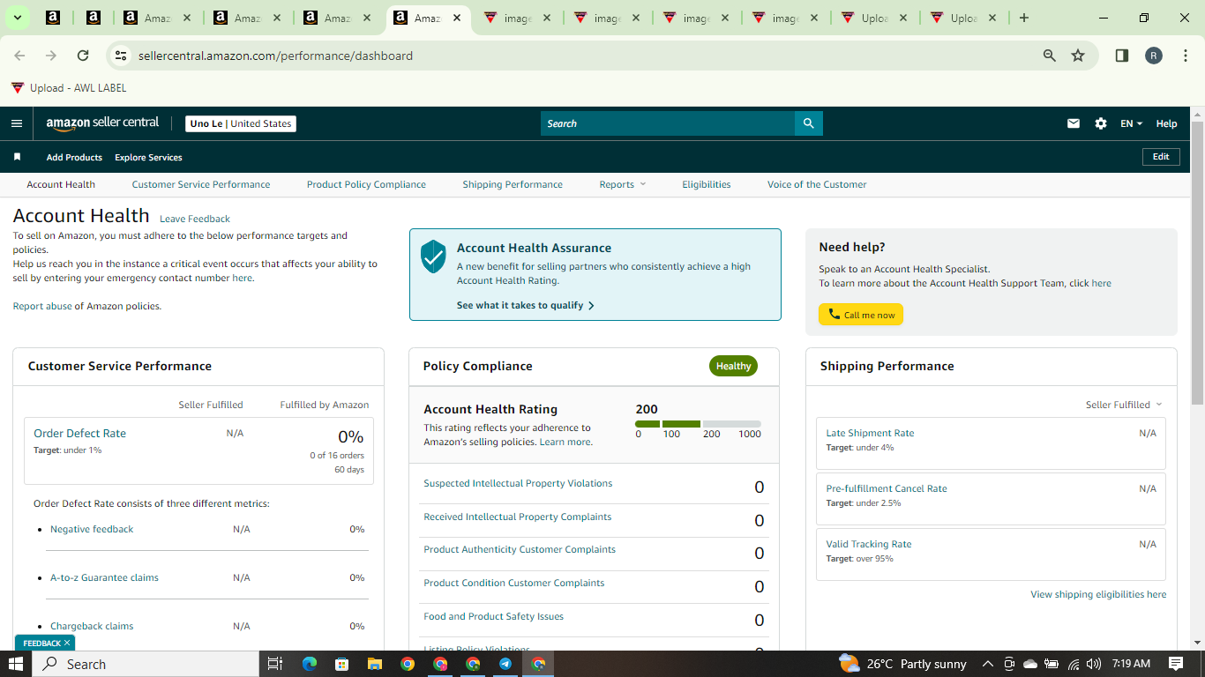
Task: Open a new browser tab
Action: [x=1024, y=18]
